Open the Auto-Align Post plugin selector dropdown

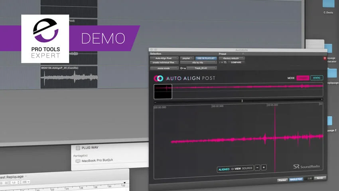point(164,58)
